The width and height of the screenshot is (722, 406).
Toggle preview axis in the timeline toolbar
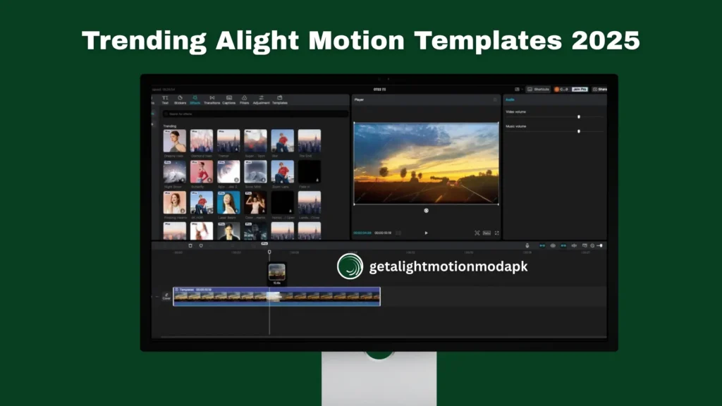574,246
